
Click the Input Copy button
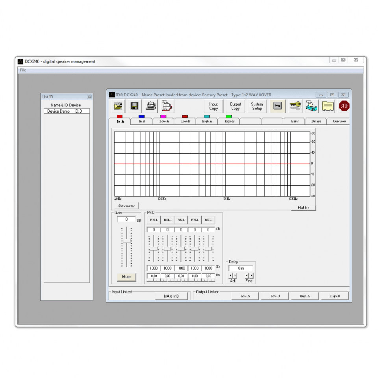tap(213, 106)
